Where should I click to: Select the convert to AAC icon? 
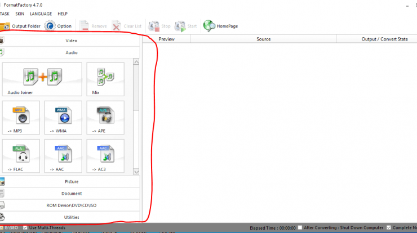[x=63, y=156]
